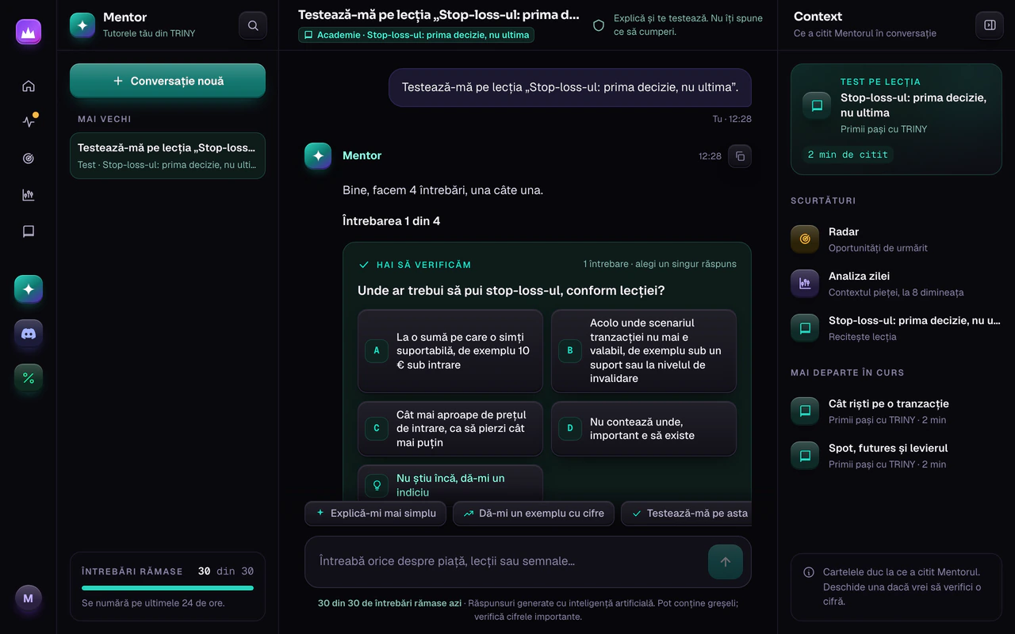The width and height of the screenshot is (1015, 634).
Task: Click the "2 min de citit" badge
Action: click(x=848, y=155)
